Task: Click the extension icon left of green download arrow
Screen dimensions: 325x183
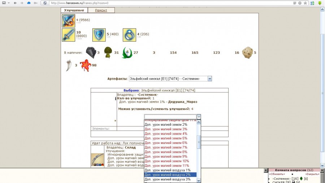Action: pyautogui.click(x=312, y=3)
